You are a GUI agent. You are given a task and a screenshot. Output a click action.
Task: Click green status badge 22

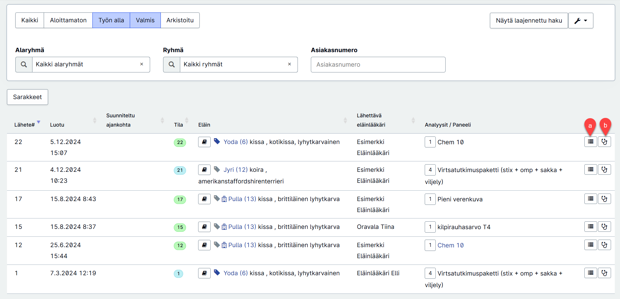pyautogui.click(x=180, y=143)
